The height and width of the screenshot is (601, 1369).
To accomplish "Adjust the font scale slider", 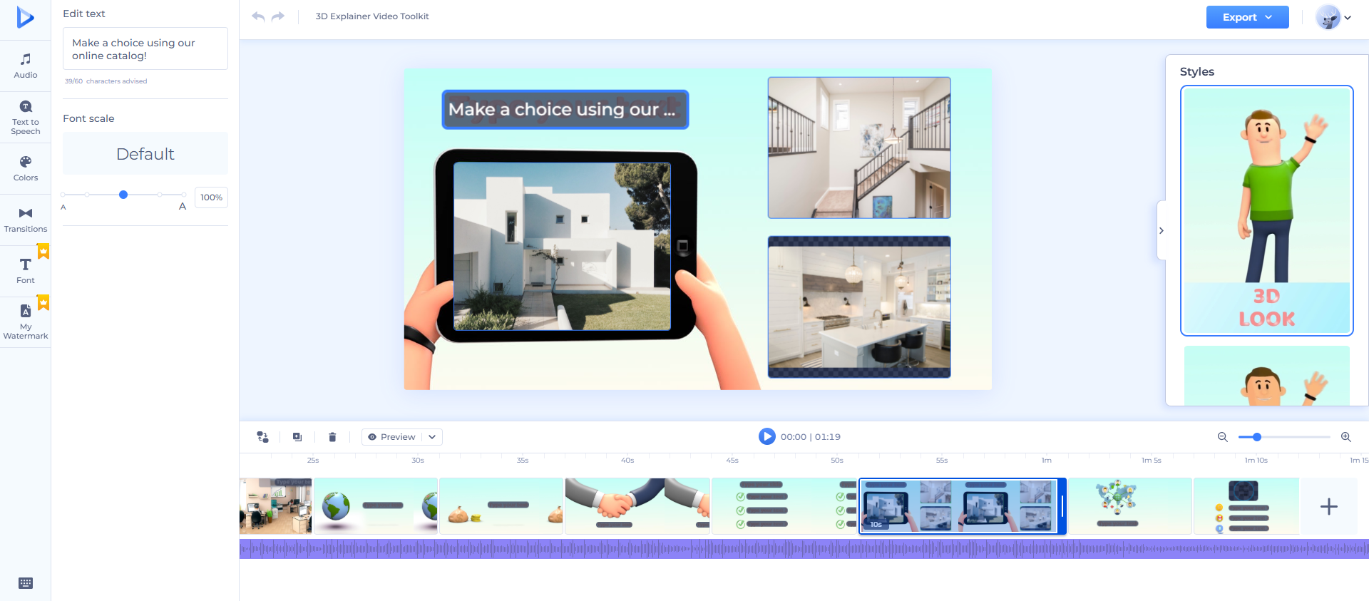I will pyautogui.click(x=123, y=195).
